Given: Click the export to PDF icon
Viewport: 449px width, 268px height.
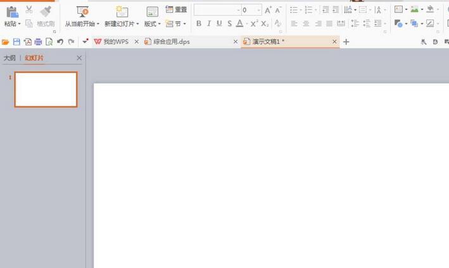Looking at the screenshot, I should 28,42.
